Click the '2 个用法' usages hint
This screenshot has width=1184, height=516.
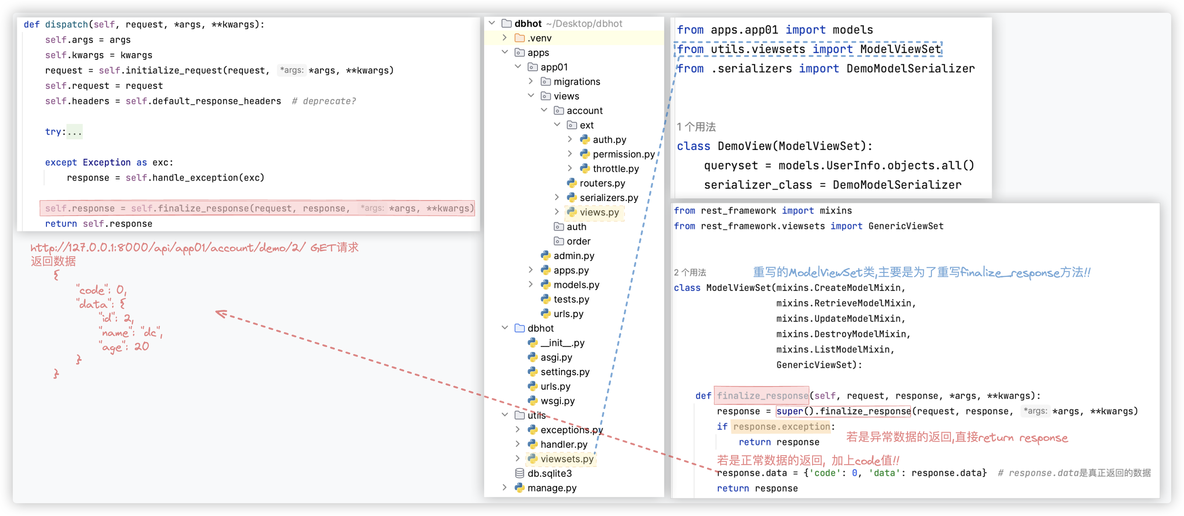coord(690,273)
